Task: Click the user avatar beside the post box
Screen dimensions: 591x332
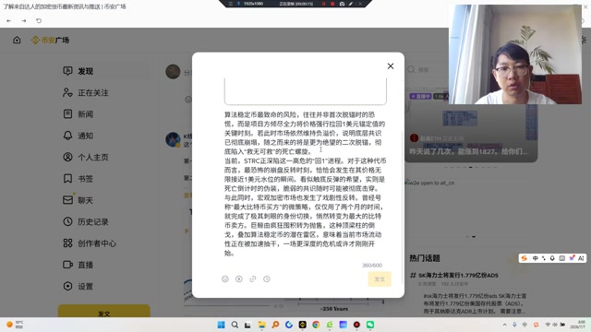Action: [x=173, y=72]
